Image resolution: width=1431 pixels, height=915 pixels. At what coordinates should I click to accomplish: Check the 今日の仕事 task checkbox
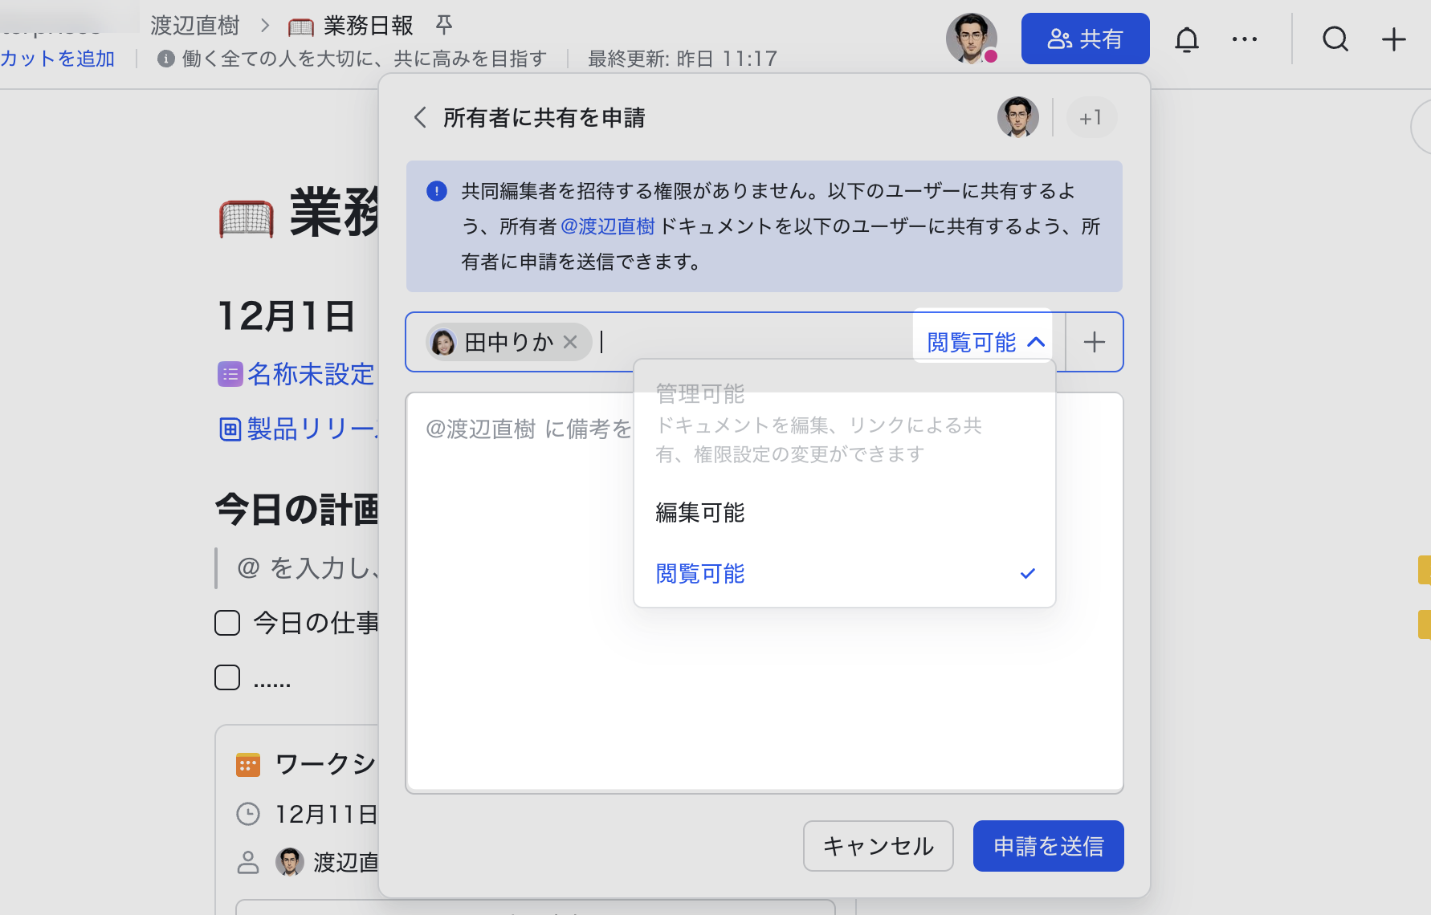click(227, 623)
